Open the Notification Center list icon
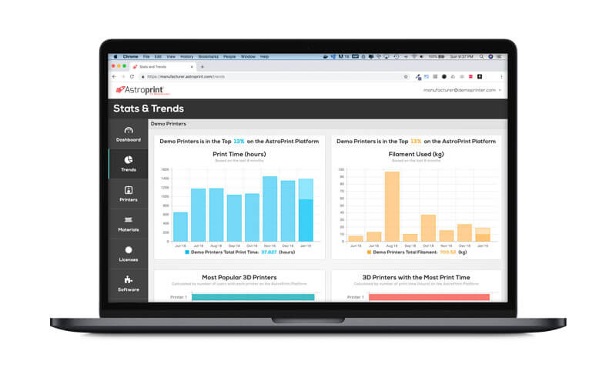Screen dimensions: 616x381 coord(499,56)
